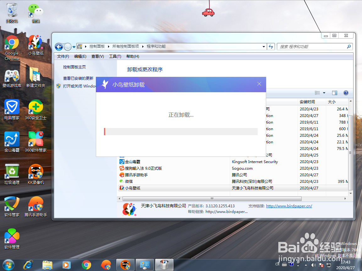Expand the address bar history dropdown
Screen dimensions: 362x271
coord(264,46)
